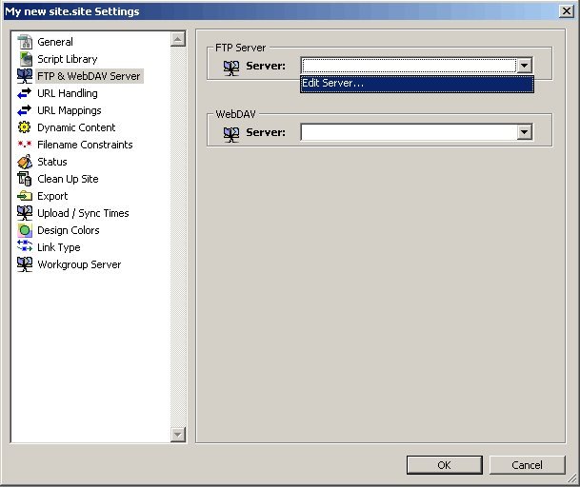The height and width of the screenshot is (487, 580).
Task: Select FTP & WebDAV Server entry
Action: 89,76
